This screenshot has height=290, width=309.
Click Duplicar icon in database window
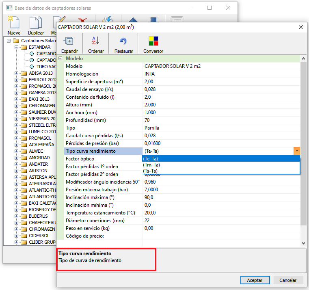point(36,22)
